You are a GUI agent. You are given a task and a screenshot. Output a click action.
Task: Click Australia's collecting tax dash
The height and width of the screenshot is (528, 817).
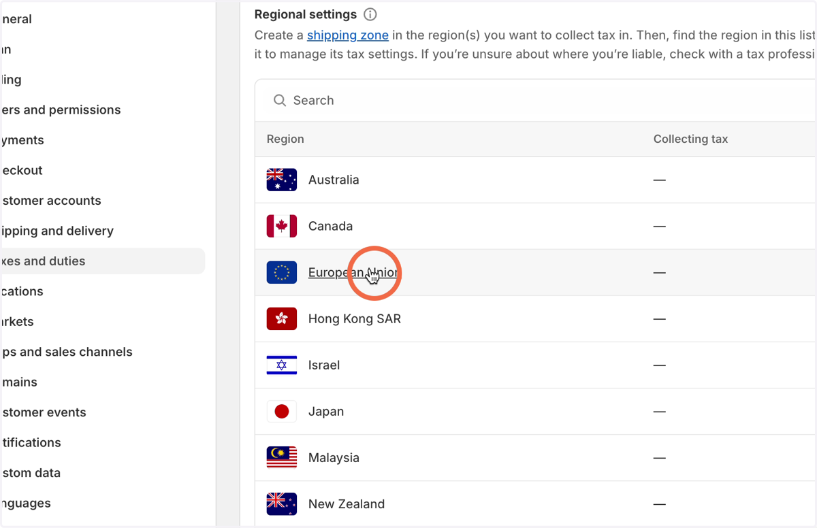[659, 180]
